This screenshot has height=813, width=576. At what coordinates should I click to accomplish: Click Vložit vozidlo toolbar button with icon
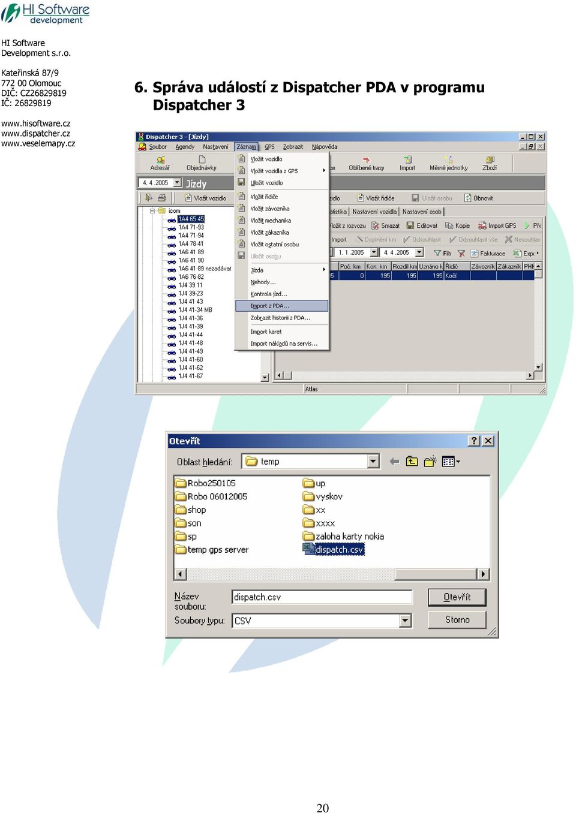(x=205, y=198)
